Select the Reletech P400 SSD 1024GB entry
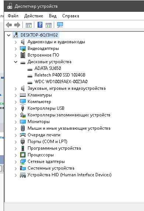144x211 pixels. tap(60, 75)
